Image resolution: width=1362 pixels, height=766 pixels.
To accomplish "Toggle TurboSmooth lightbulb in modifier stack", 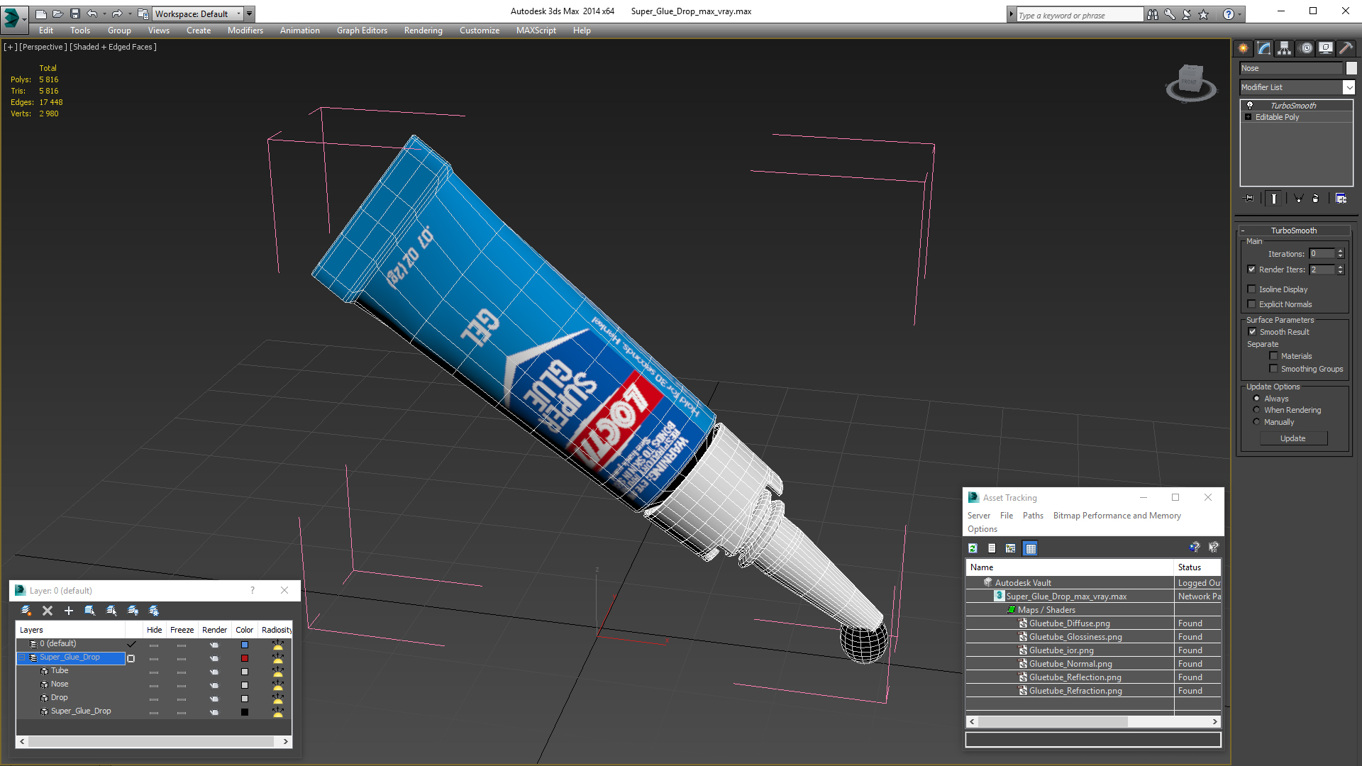I will click(1250, 105).
